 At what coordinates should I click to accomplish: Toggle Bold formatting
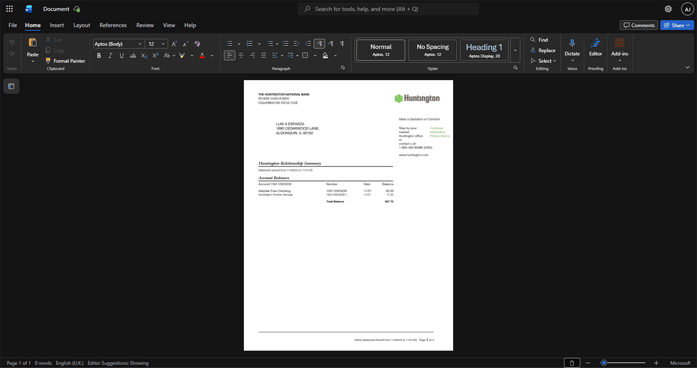tap(99, 55)
